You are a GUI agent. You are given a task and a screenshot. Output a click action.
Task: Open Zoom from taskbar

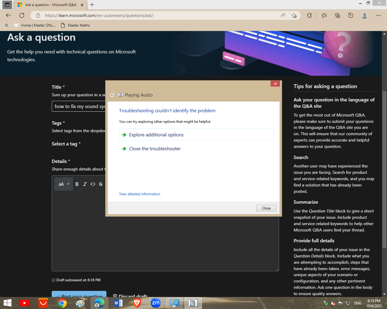pyautogui.click(x=156, y=303)
